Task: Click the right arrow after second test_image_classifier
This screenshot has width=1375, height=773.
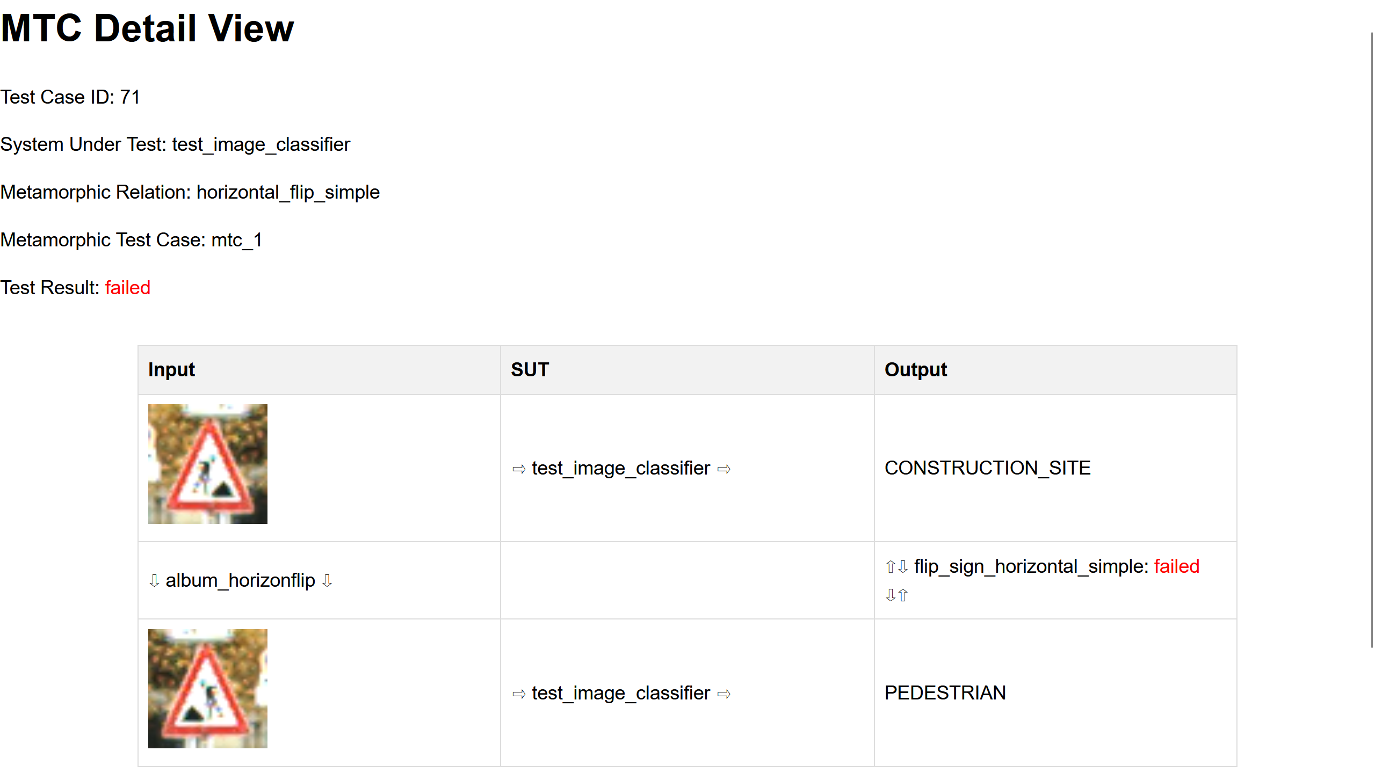Action: [x=724, y=695]
